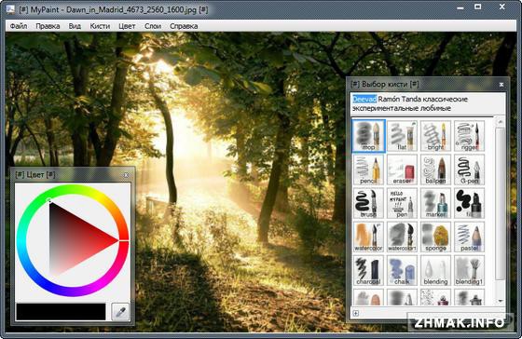This screenshot has width=522, height=339.
Task: Select the sponge brush
Action: pos(435,237)
